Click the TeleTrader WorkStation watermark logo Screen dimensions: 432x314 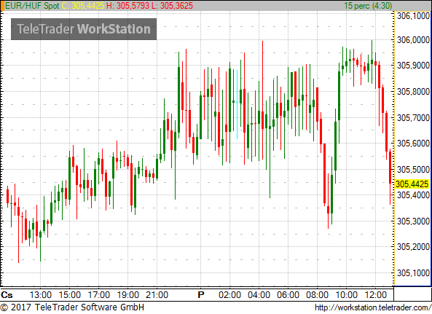click(84, 29)
